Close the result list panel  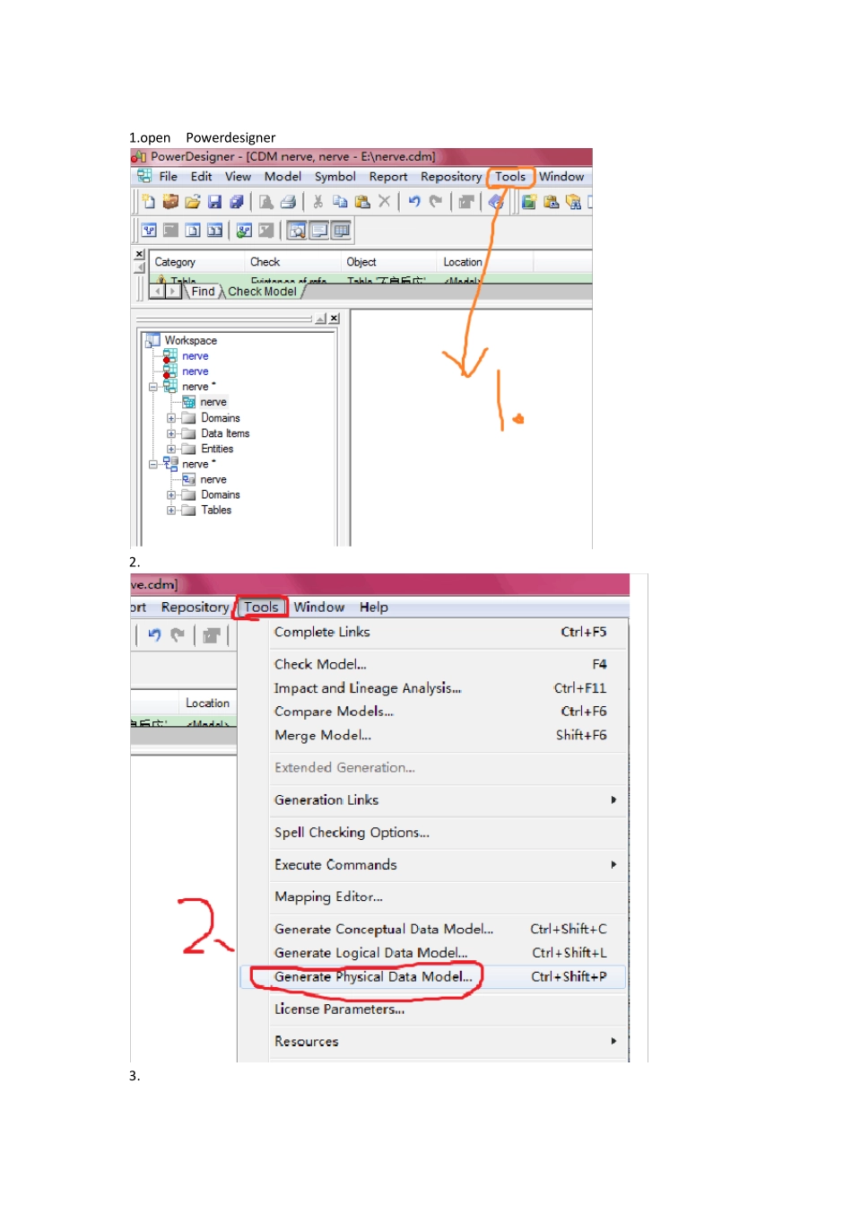[x=139, y=255]
